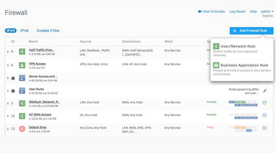Open more options for IoT WAN Access rule
Viewport: 276px width, 153px height.
(265, 115)
